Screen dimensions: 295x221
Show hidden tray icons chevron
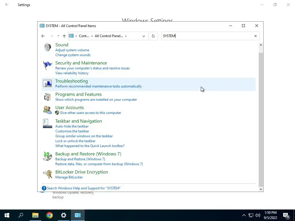244,215
